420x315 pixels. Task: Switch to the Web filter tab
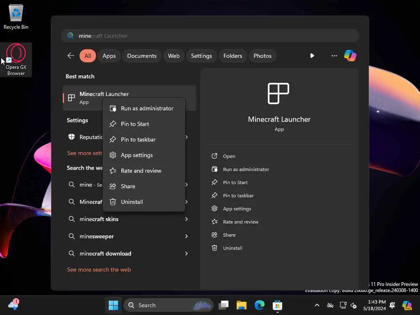[x=173, y=56]
